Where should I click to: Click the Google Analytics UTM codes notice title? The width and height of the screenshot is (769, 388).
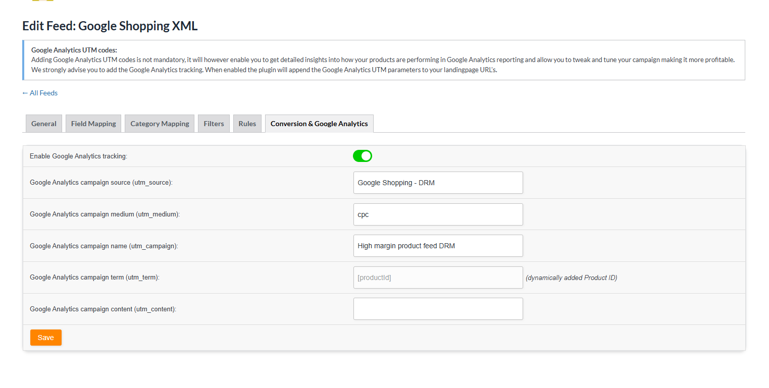coord(74,50)
